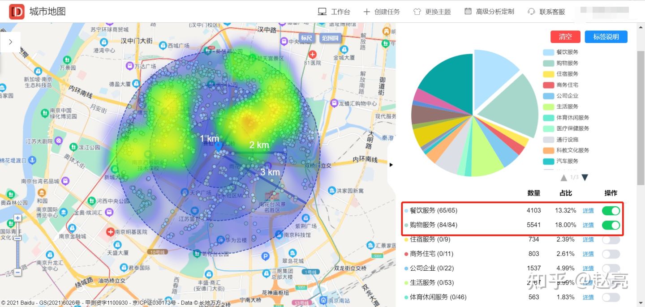Turn off the 购物服务 toggle switch

pos(611,225)
